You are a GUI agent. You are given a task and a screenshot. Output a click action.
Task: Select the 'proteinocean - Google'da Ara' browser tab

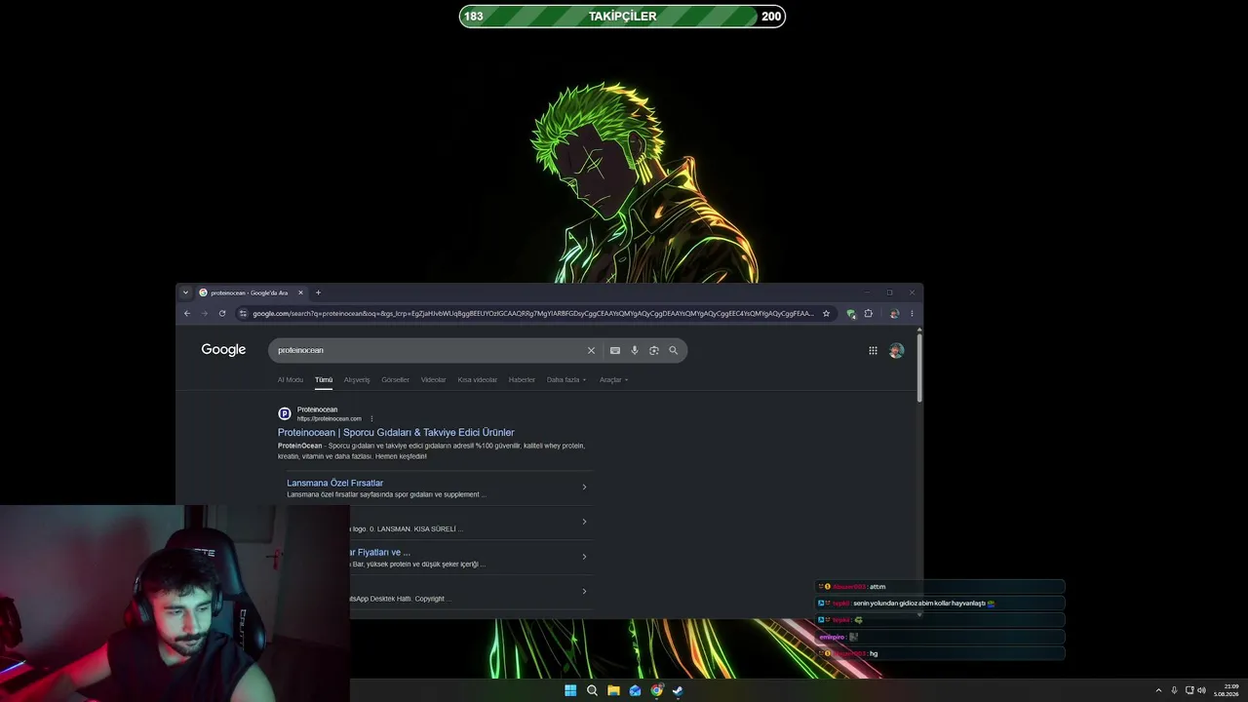[252, 292]
